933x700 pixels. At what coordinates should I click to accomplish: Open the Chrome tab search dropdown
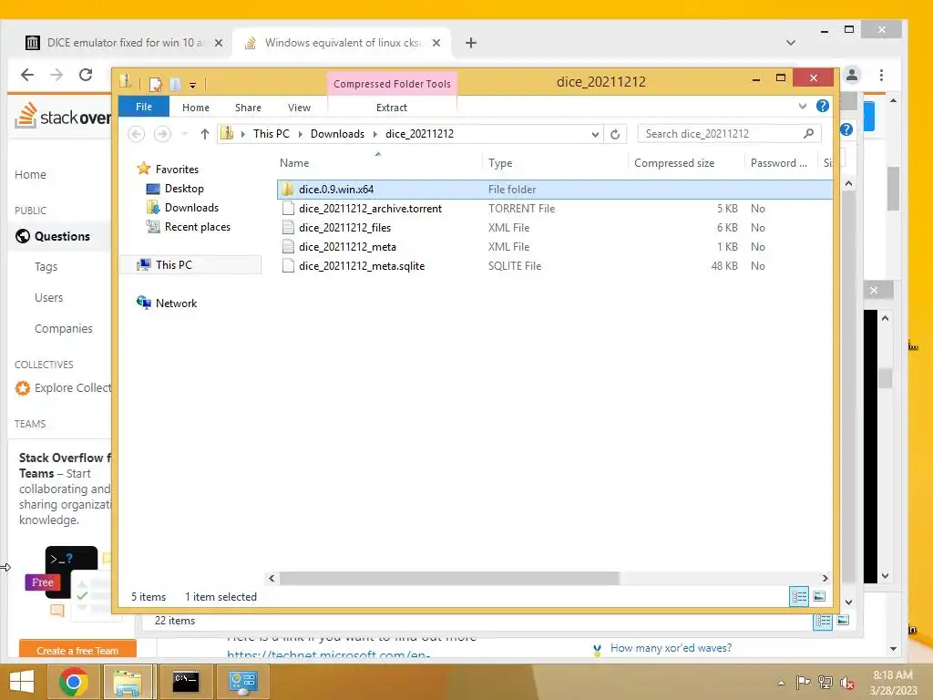pyautogui.click(x=790, y=43)
